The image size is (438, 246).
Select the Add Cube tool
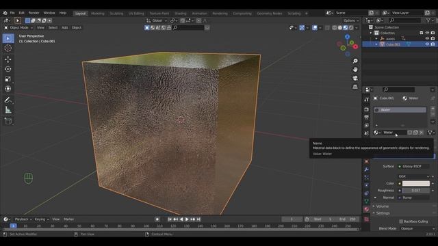(x=8, y=121)
